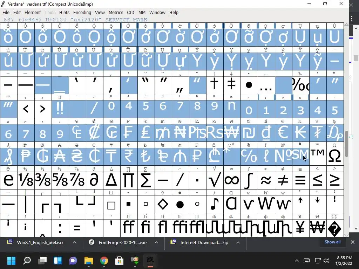
Task: Select the partial differential ∂ glyph
Action: pyautogui.click(x=94, y=180)
